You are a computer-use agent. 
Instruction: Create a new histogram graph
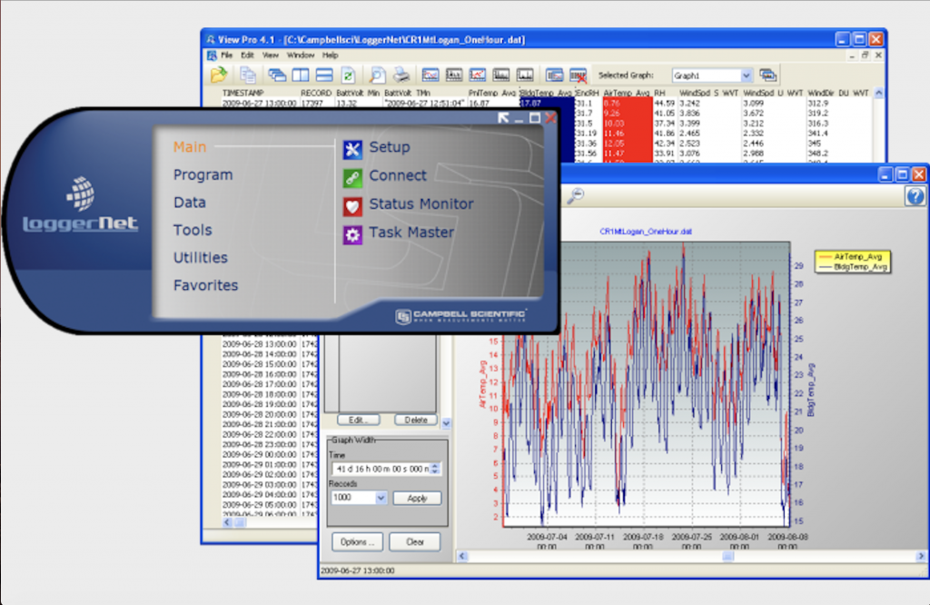pyautogui.click(x=454, y=74)
